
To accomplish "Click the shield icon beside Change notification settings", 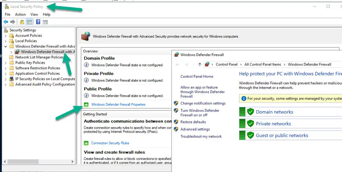I will coord(176,103).
